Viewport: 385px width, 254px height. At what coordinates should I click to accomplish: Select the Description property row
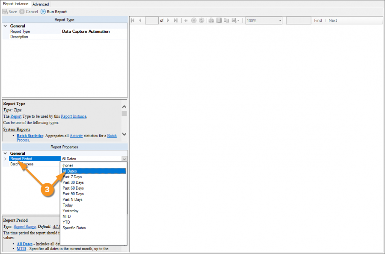[65, 37]
